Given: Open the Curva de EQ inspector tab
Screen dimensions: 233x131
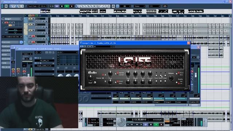Looking at the screenshot, I should click(6, 51).
